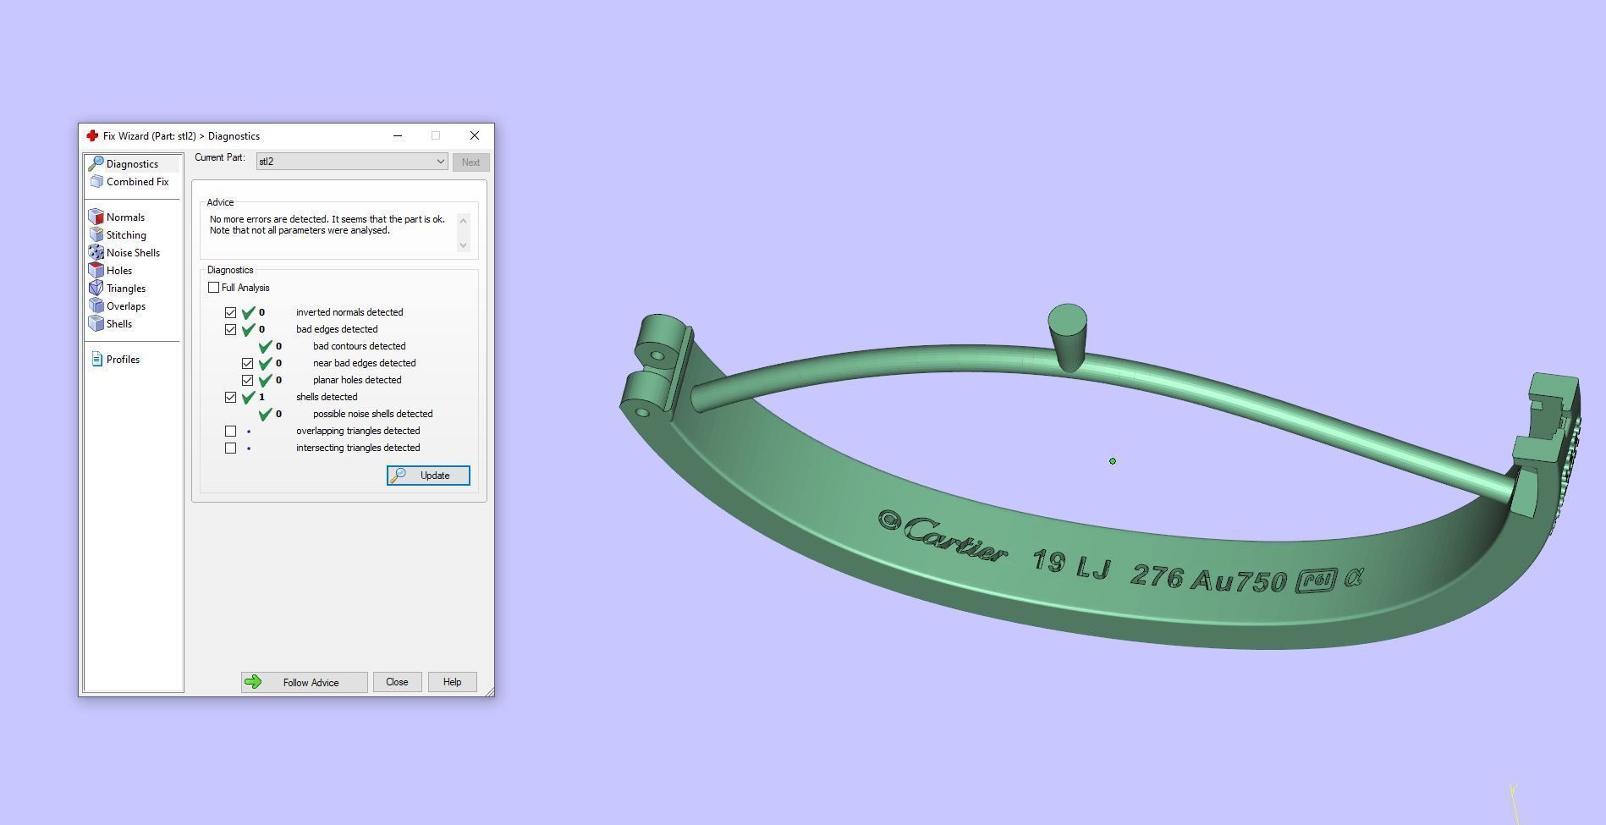Click the magnifier icon on Update button
Viewport: 1606px width, 825px height.
coord(398,476)
